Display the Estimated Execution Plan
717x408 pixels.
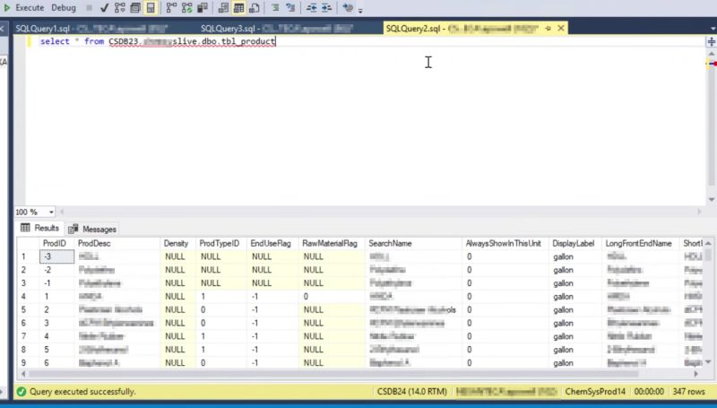(120, 8)
